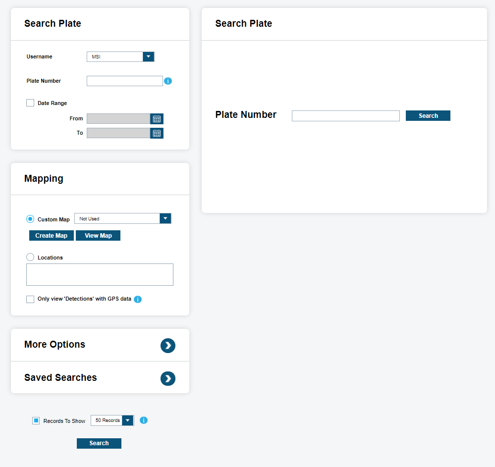Check Only view 'Detections' with GPS data
Viewport: 495px width, 467px height.
[30, 299]
